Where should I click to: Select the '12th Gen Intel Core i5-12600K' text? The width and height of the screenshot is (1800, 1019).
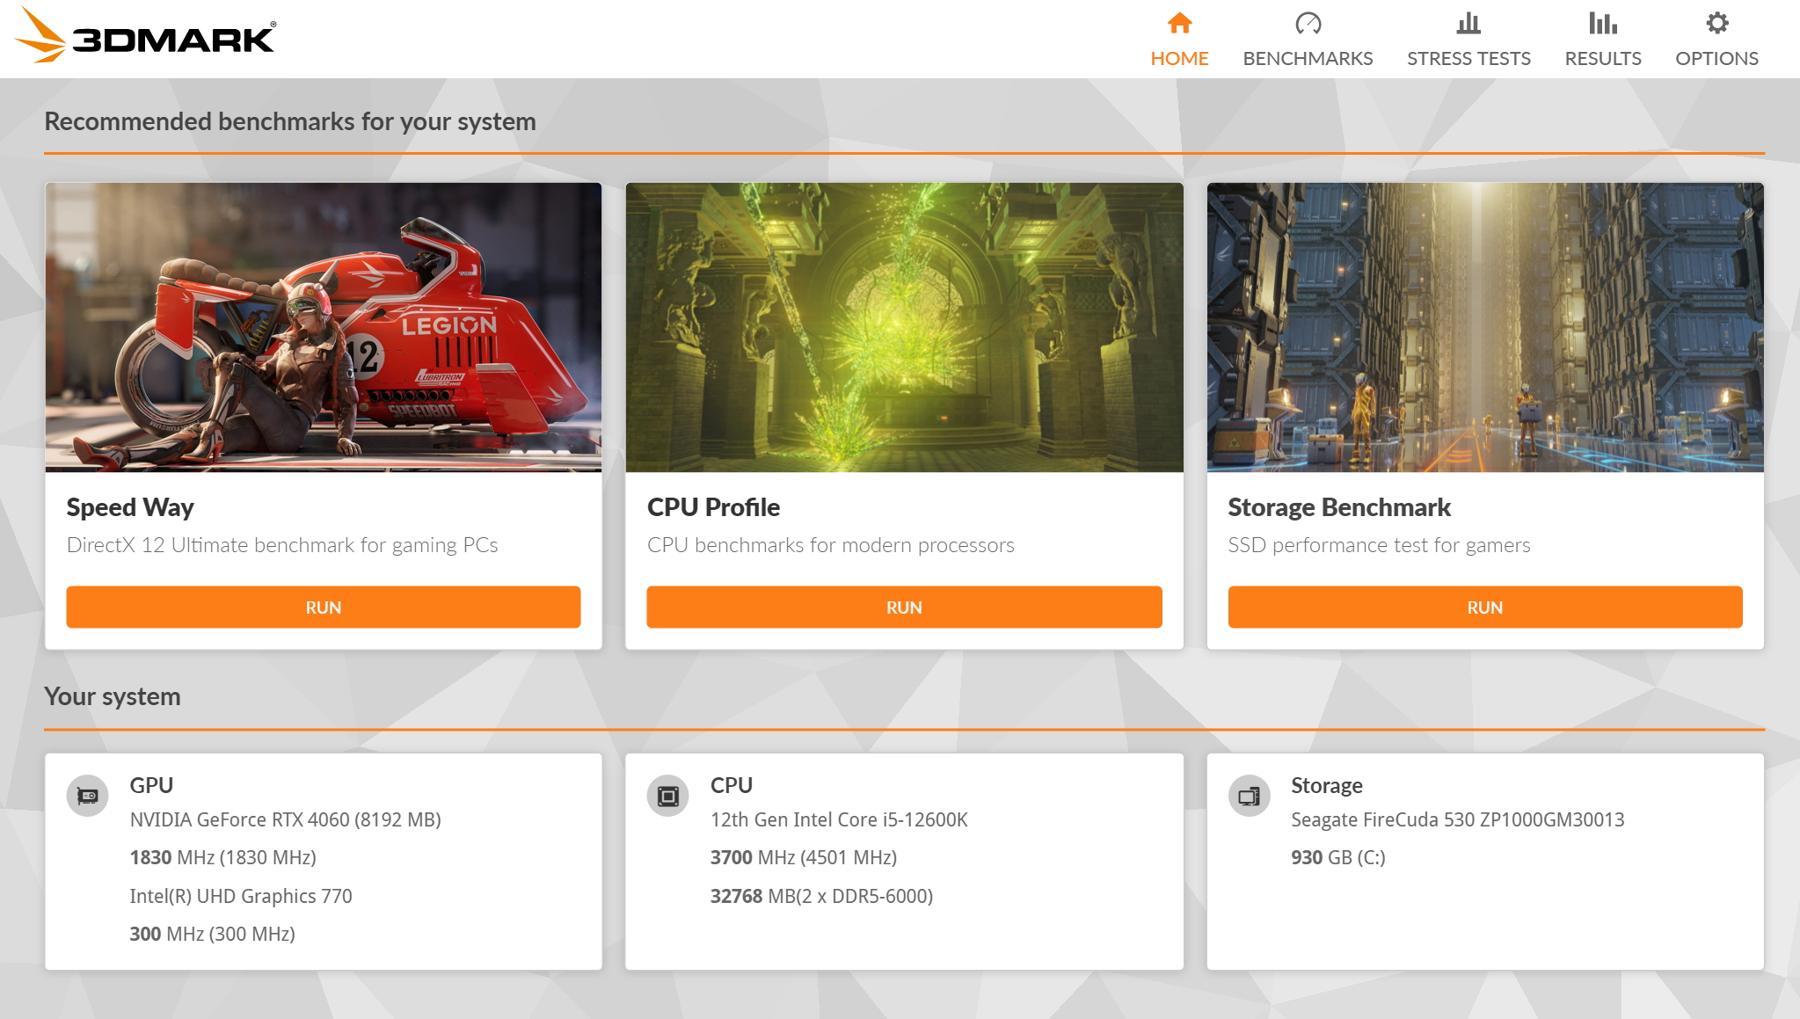click(x=839, y=819)
